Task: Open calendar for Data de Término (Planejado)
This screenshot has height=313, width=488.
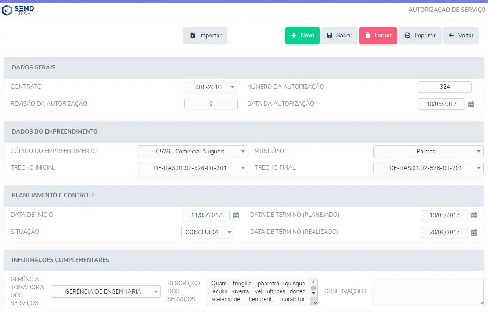Action: [x=474, y=215]
